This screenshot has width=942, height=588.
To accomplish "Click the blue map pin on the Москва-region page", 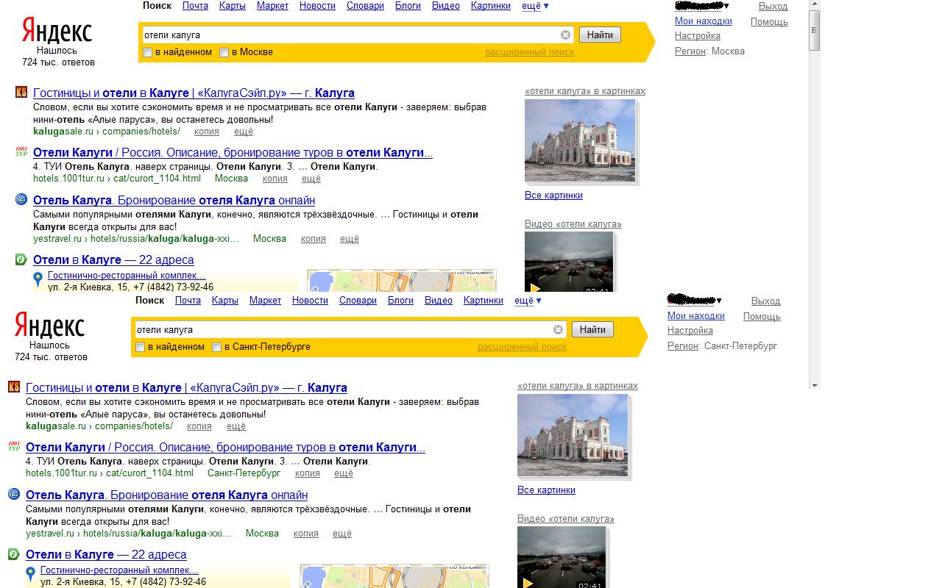I will tap(38, 280).
